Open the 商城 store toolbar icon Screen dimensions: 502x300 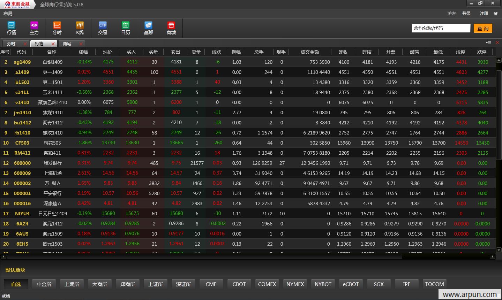click(171, 28)
